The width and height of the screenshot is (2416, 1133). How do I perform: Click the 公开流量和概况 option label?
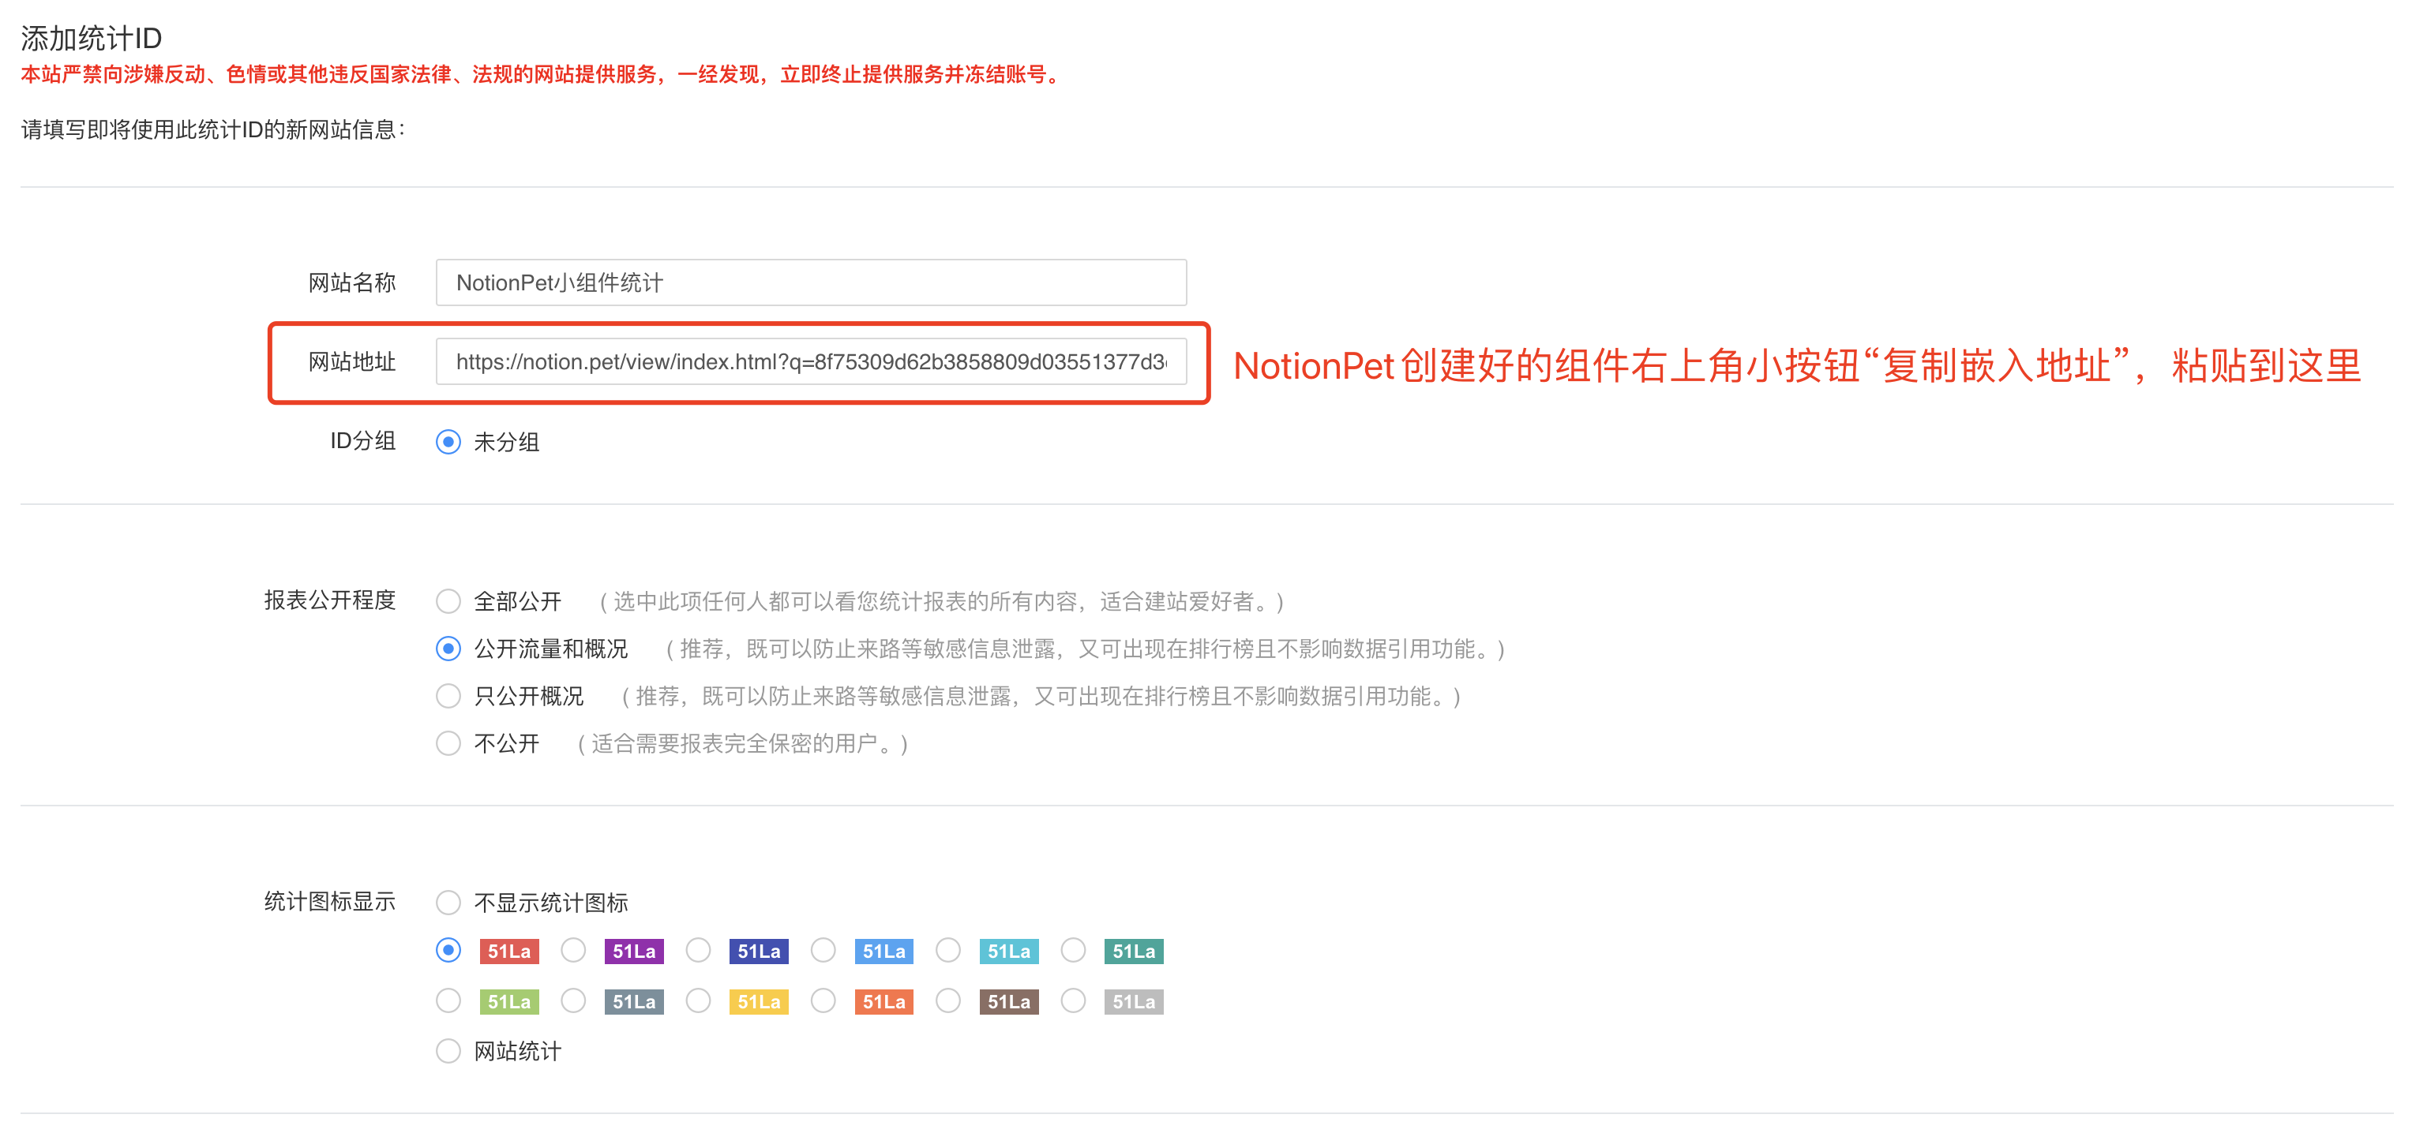(550, 649)
